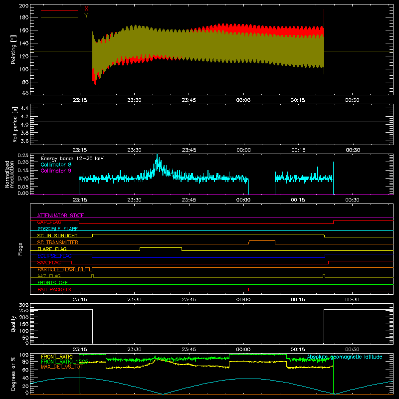The image size is (399, 399).
Task: Click the 0.25 tick on the modulation axis
Action: point(23,156)
